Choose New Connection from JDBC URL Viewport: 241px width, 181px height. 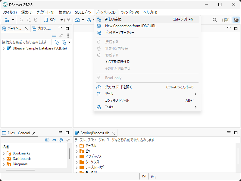click(147, 26)
